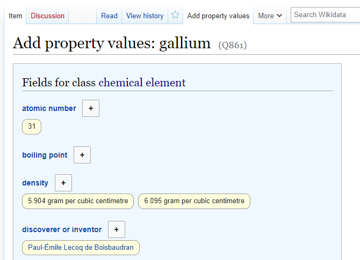
Task: Open the Read tab
Action: tap(109, 16)
